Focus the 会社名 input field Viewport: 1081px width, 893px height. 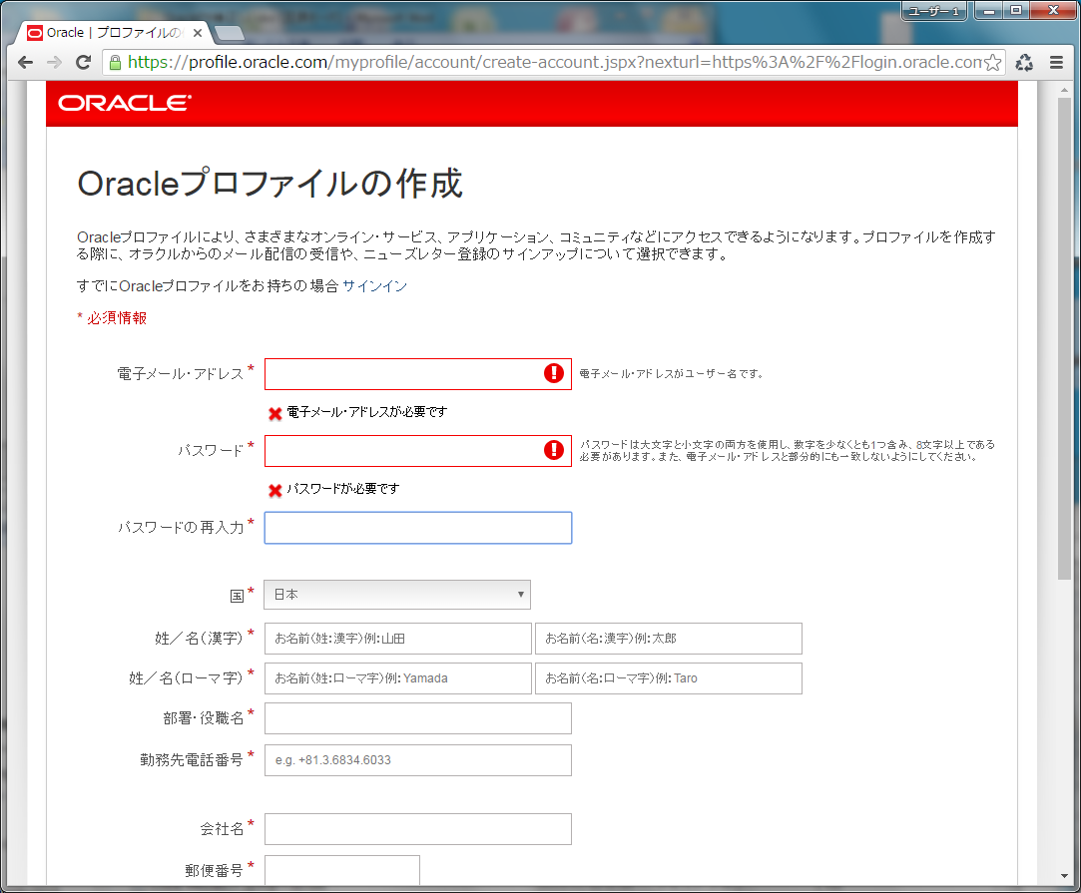418,829
